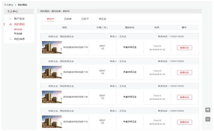Open the building thumbnail for item 1748
This screenshot has height=131, width=214.
click(52, 97)
